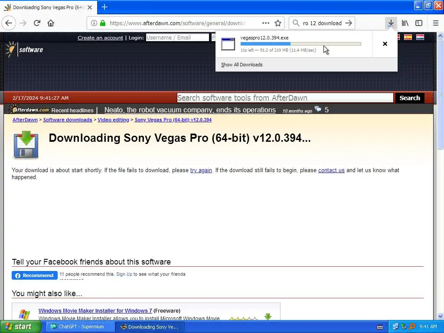Submit search with the arrow button
This screenshot has width=444, height=333.
(x=349, y=23)
